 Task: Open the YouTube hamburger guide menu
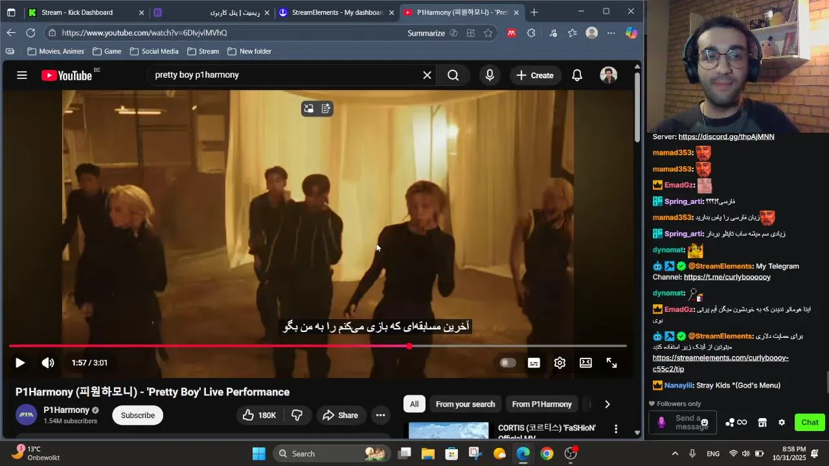22,75
